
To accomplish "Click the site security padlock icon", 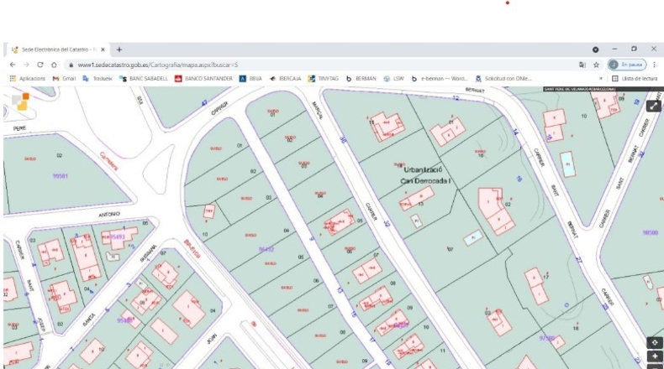I will [71, 65].
